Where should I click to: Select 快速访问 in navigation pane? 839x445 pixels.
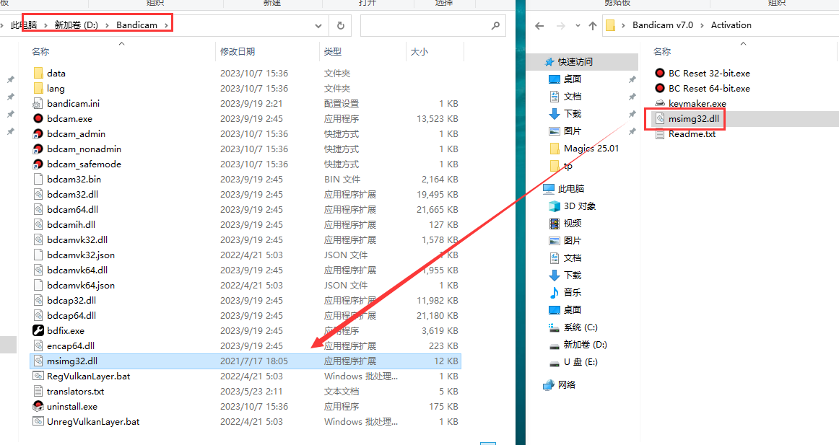coord(575,62)
